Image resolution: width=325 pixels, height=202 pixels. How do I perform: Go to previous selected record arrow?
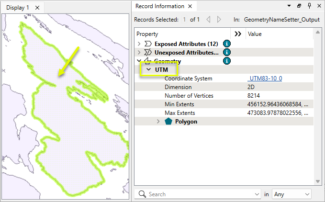coord(209,20)
